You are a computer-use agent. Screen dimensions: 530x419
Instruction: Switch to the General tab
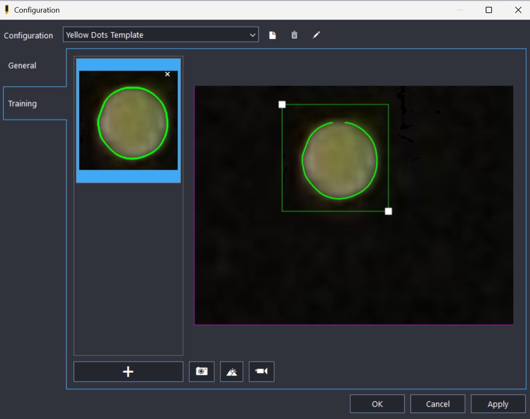point(22,65)
